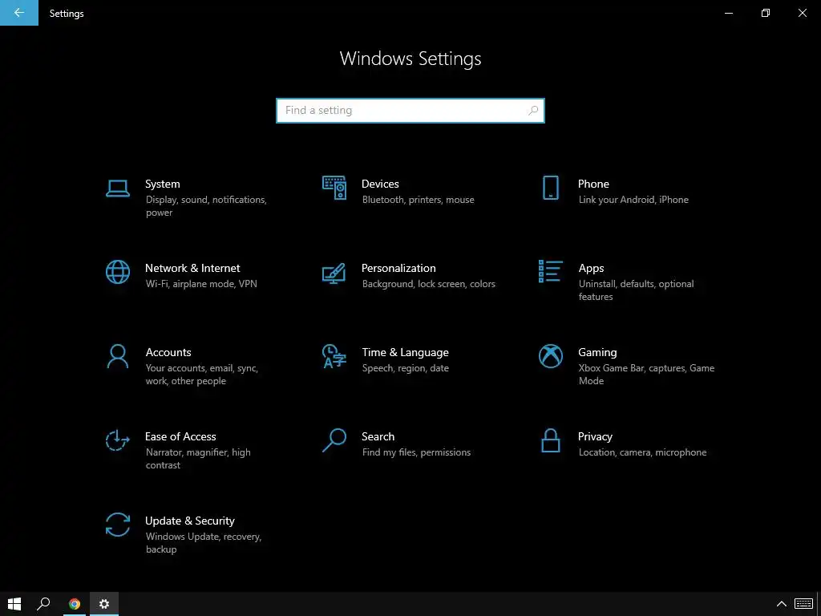Open Apps settings title
This screenshot has height=616, width=821.
point(591,268)
